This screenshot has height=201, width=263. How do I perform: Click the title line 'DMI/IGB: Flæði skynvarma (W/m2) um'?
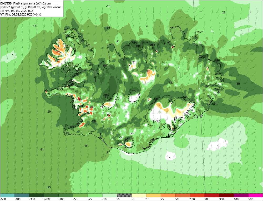[26, 3]
